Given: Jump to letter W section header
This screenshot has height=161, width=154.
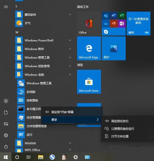Looking at the screenshot, I should [x=17, y=32].
